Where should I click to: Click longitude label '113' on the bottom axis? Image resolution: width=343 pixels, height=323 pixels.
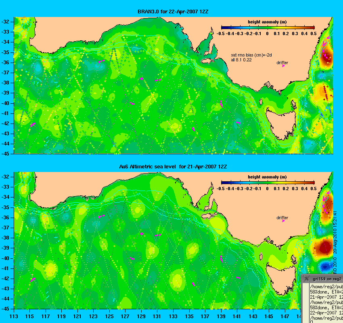click(x=14, y=317)
